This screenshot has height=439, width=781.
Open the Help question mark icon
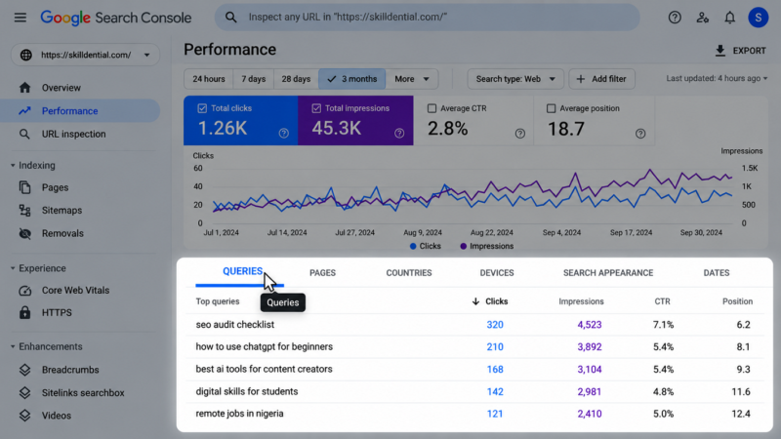[x=675, y=18]
